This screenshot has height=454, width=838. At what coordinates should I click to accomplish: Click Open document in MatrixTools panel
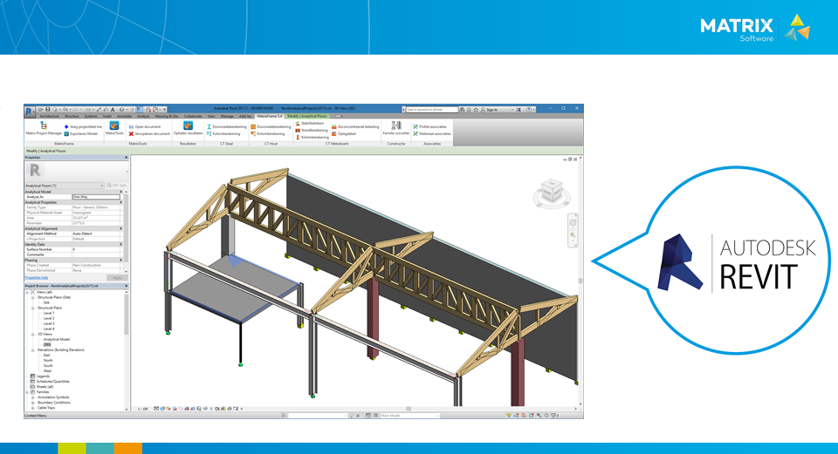[145, 127]
